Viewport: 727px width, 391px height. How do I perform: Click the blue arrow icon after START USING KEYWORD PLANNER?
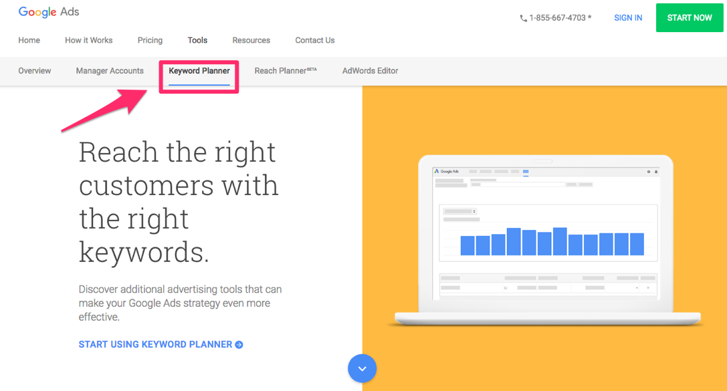[x=237, y=344]
